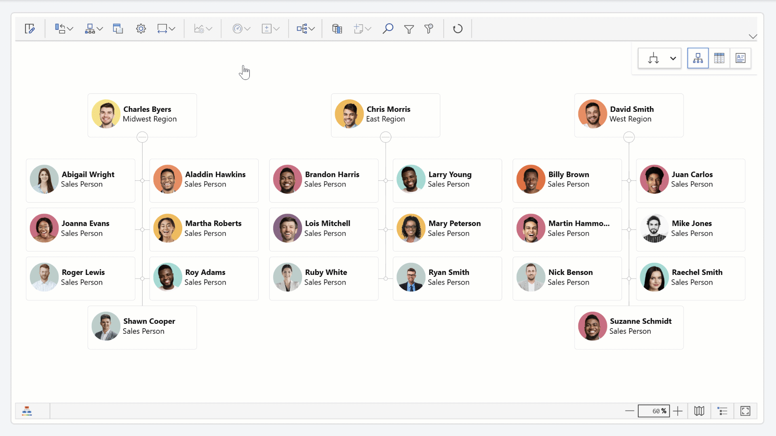Switch to org chart tree view

pyautogui.click(x=698, y=58)
